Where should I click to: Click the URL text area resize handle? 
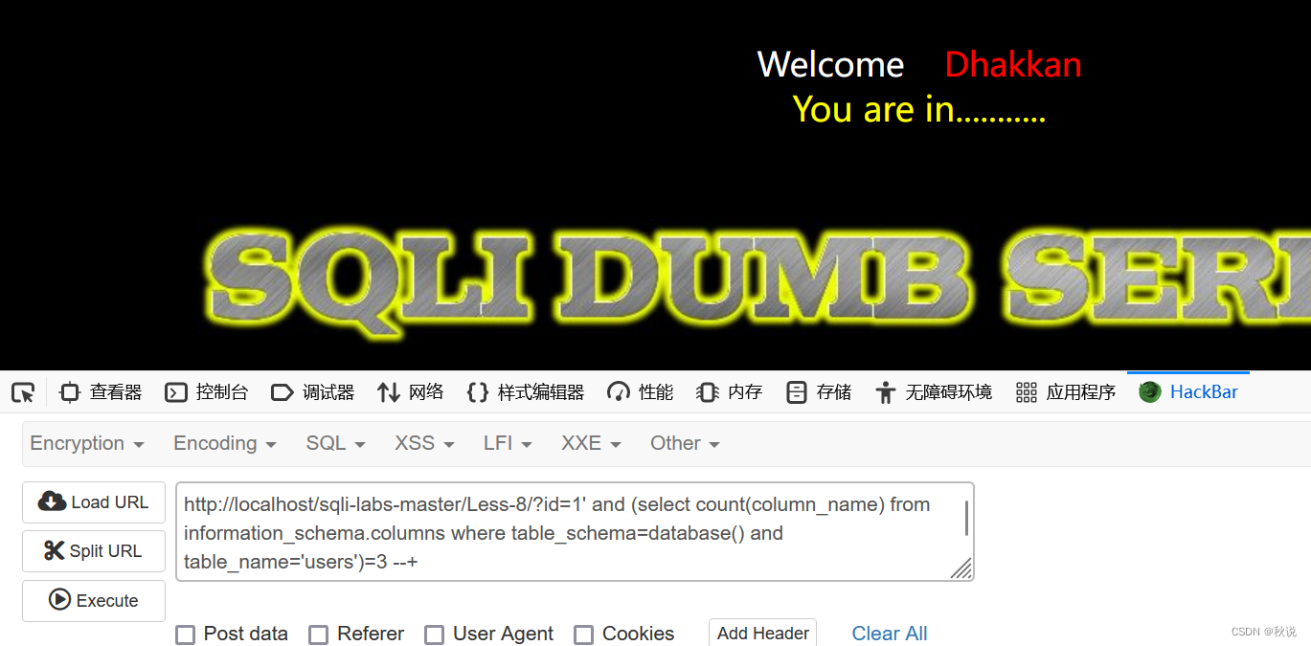click(x=961, y=568)
